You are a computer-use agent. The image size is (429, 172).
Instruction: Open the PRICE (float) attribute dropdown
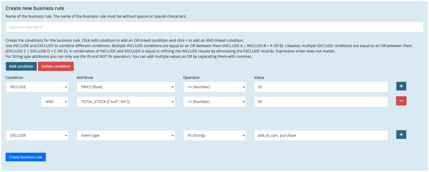click(126, 87)
